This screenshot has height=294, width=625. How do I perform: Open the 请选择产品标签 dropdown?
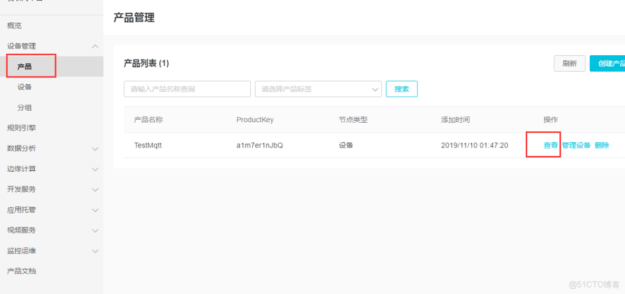pyautogui.click(x=318, y=89)
